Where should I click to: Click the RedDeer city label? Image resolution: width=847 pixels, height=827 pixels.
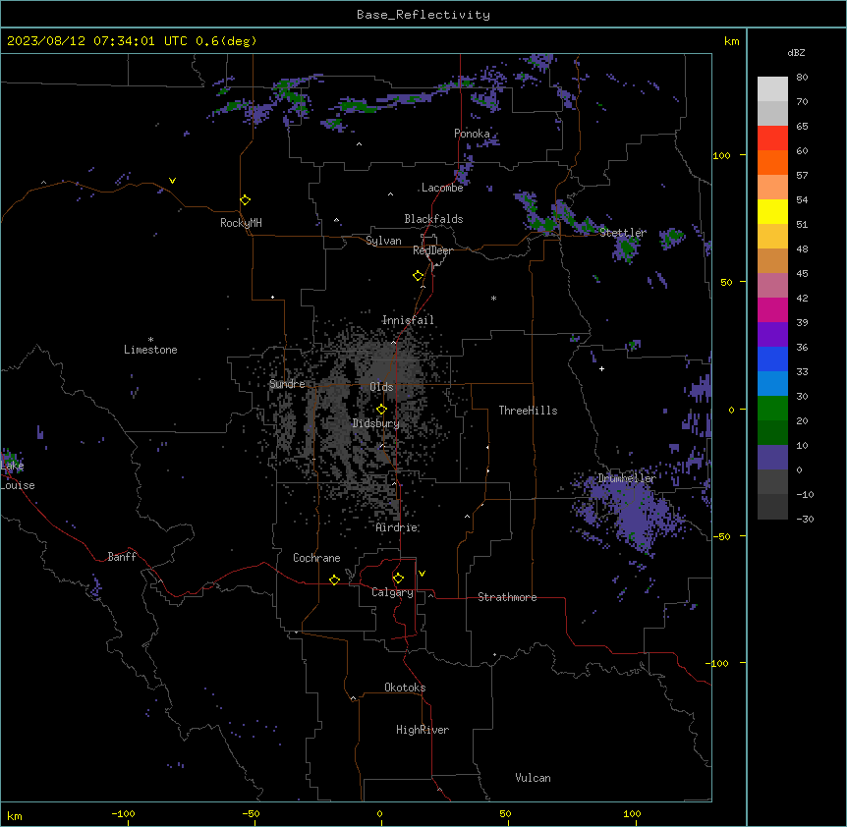point(432,250)
